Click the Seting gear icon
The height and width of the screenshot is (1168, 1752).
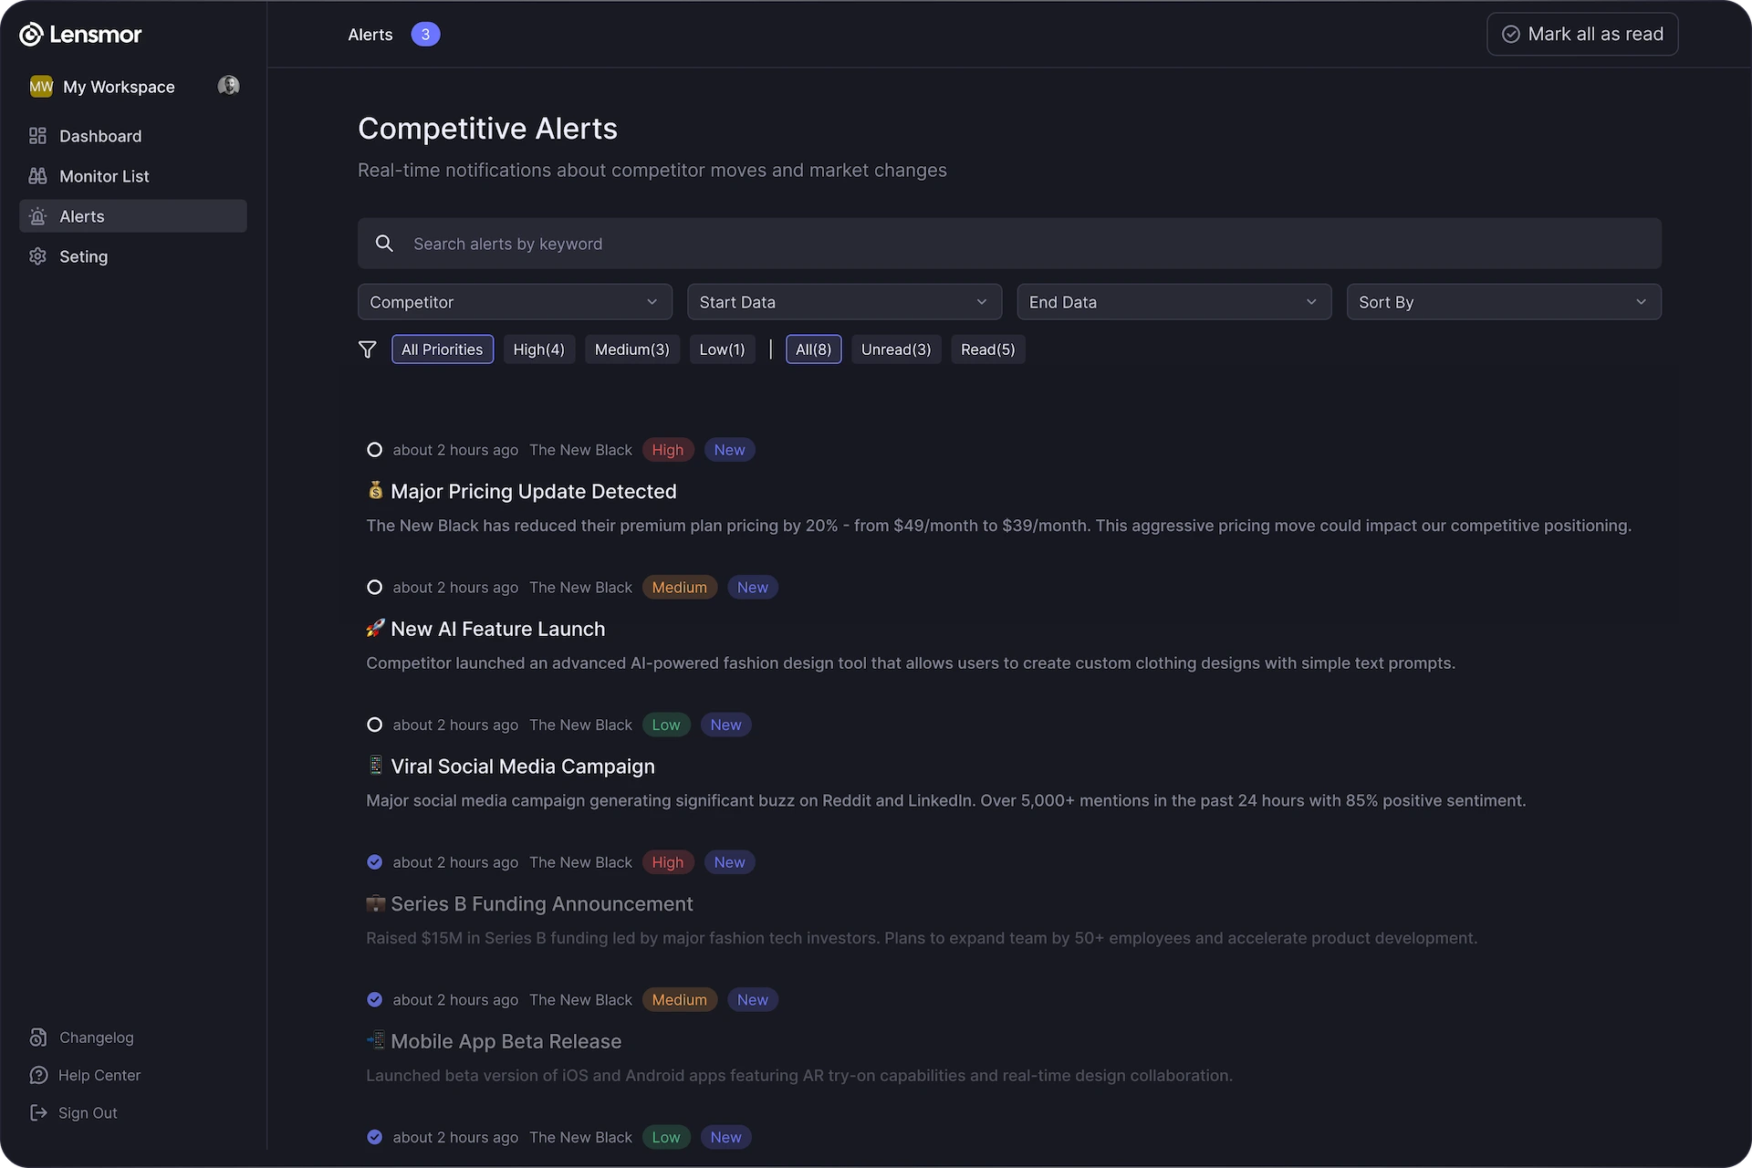[x=37, y=256]
